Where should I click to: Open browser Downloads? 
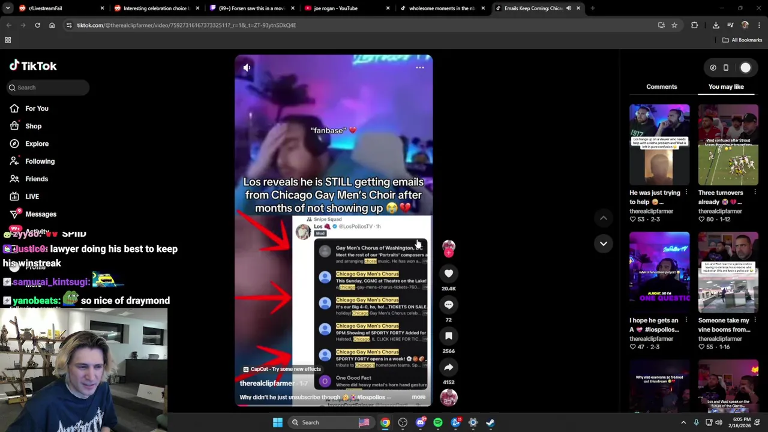(716, 25)
